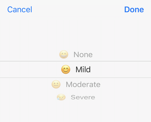The width and height of the screenshot is (151, 122).
Task: Tap the Cancel button
Action: tap(20, 9)
